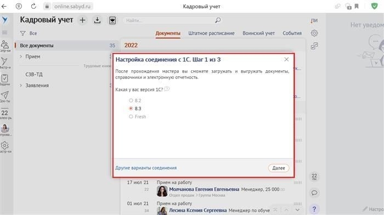Open the calendar 22 sidebar icon

pos(4,114)
